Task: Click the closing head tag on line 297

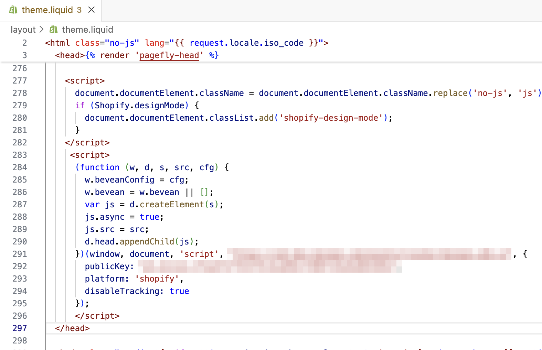Action: 72,328
